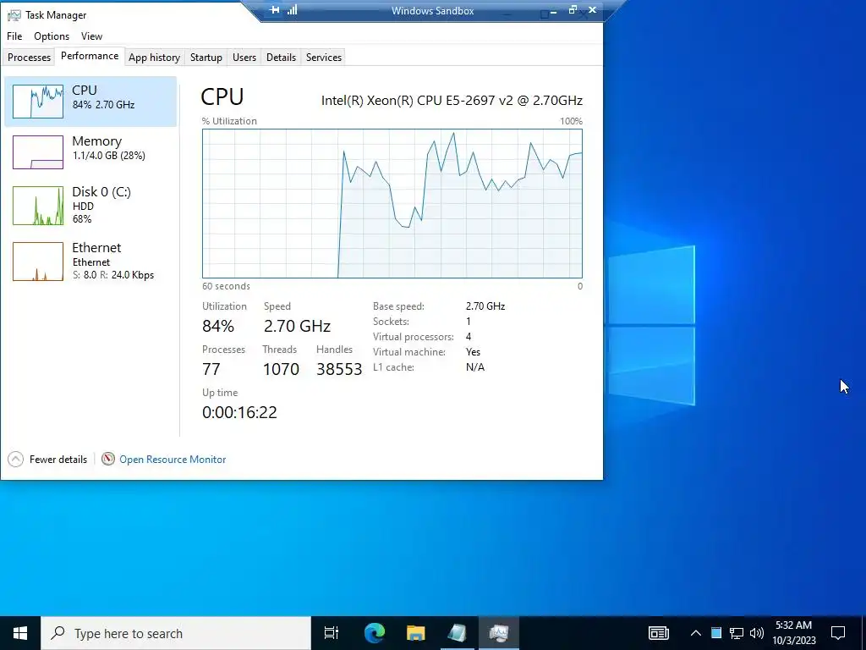Switch to the Processes tab

coord(29,58)
